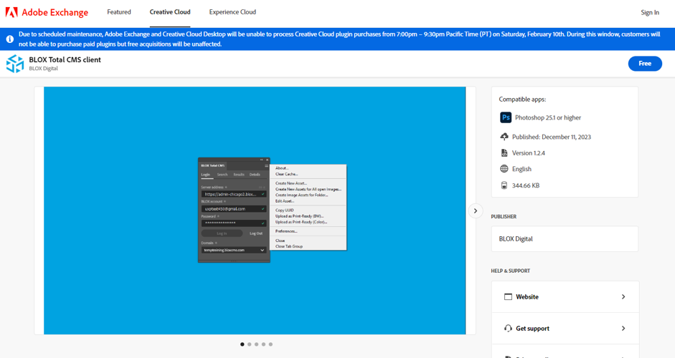The width and height of the screenshot is (675, 358).
Task: Click the Published date cloud icon
Action: click(x=504, y=137)
